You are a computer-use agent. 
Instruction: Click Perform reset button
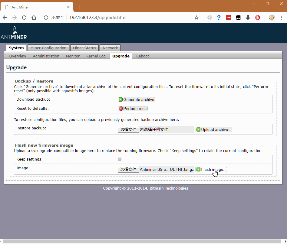pos(133,109)
